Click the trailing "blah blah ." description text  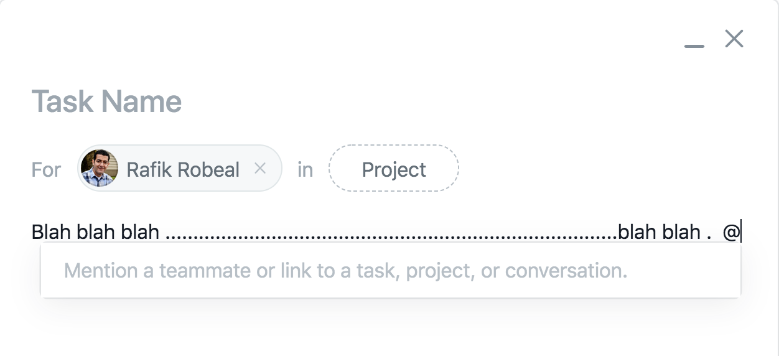[x=665, y=232]
